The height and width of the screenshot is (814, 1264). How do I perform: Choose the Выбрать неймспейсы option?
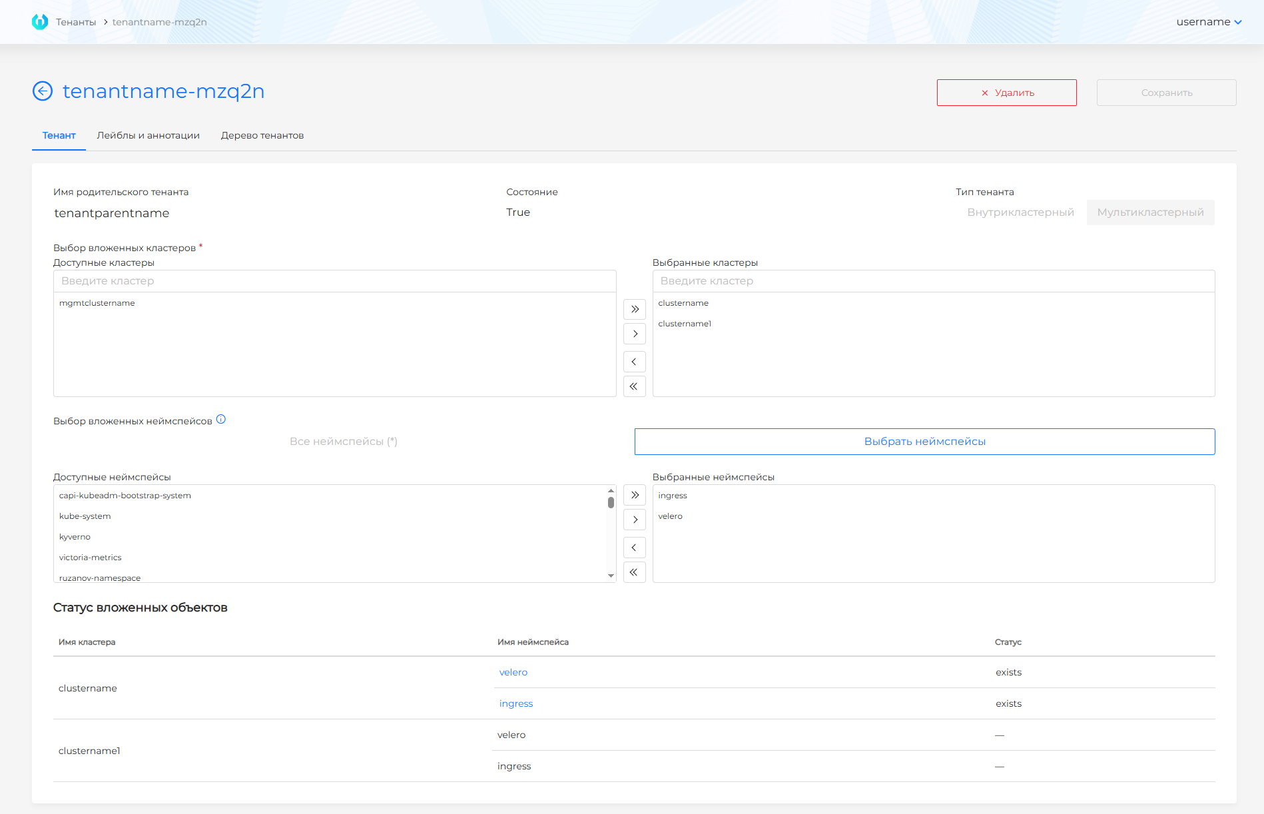click(924, 442)
